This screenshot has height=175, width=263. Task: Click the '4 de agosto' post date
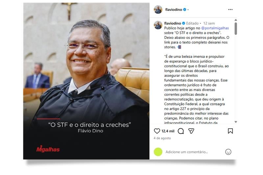(162, 138)
